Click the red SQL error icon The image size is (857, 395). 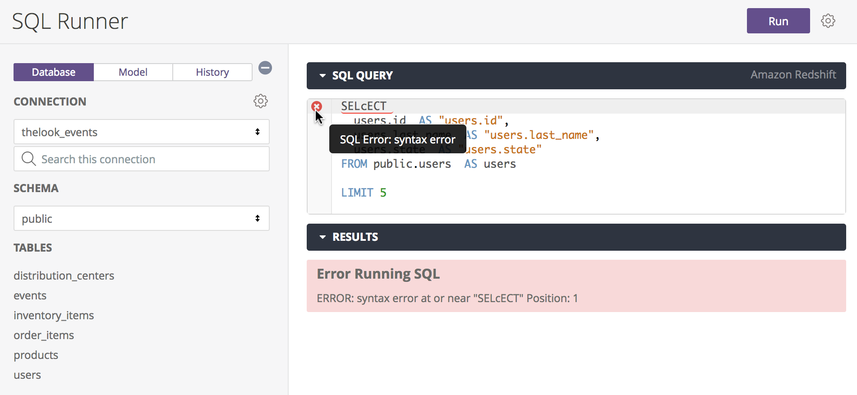(317, 106)
